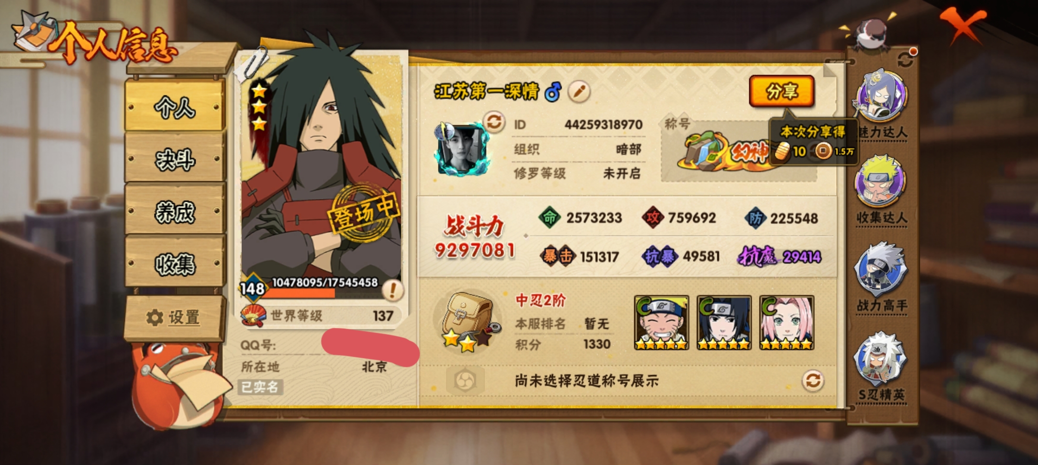Switch to the 个人 tab
This screenshot has width=1038, height=465.
pyautogui.click(x=175, y=106)
